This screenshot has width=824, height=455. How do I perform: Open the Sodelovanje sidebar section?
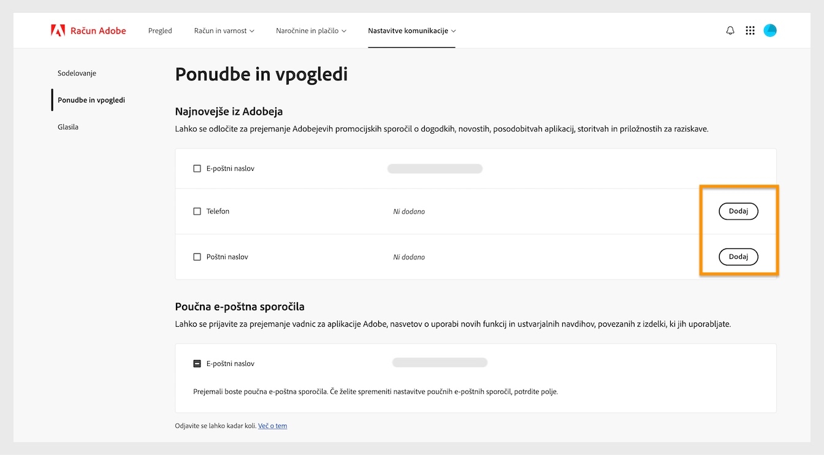pos(76,73)
